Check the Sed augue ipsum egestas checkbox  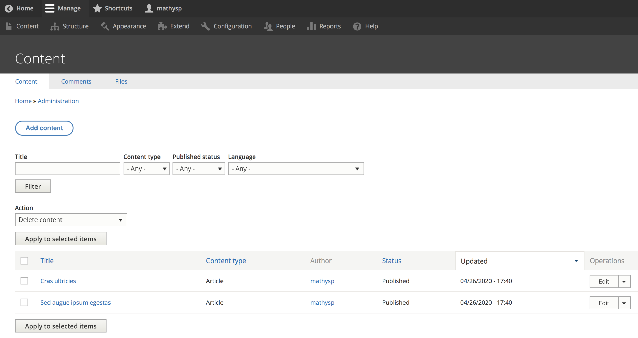point(24,302)
